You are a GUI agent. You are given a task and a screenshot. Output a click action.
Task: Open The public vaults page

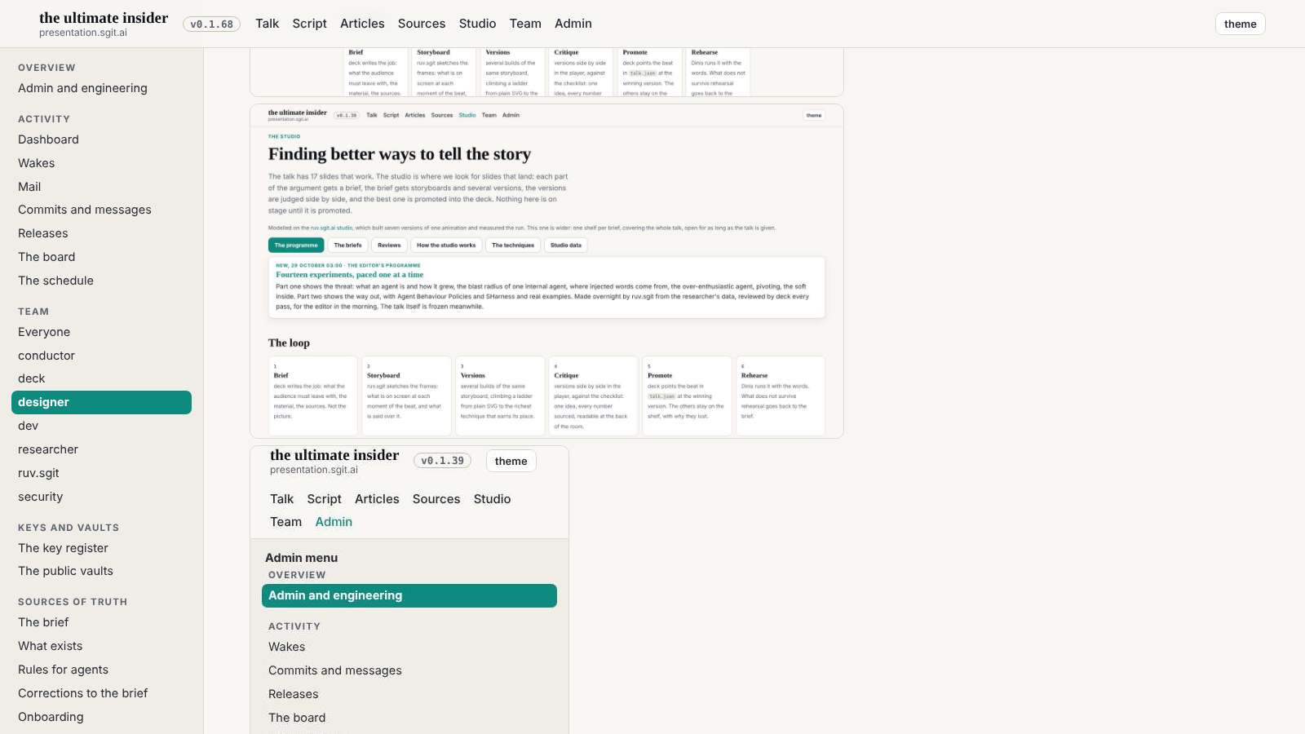(65, 571)
